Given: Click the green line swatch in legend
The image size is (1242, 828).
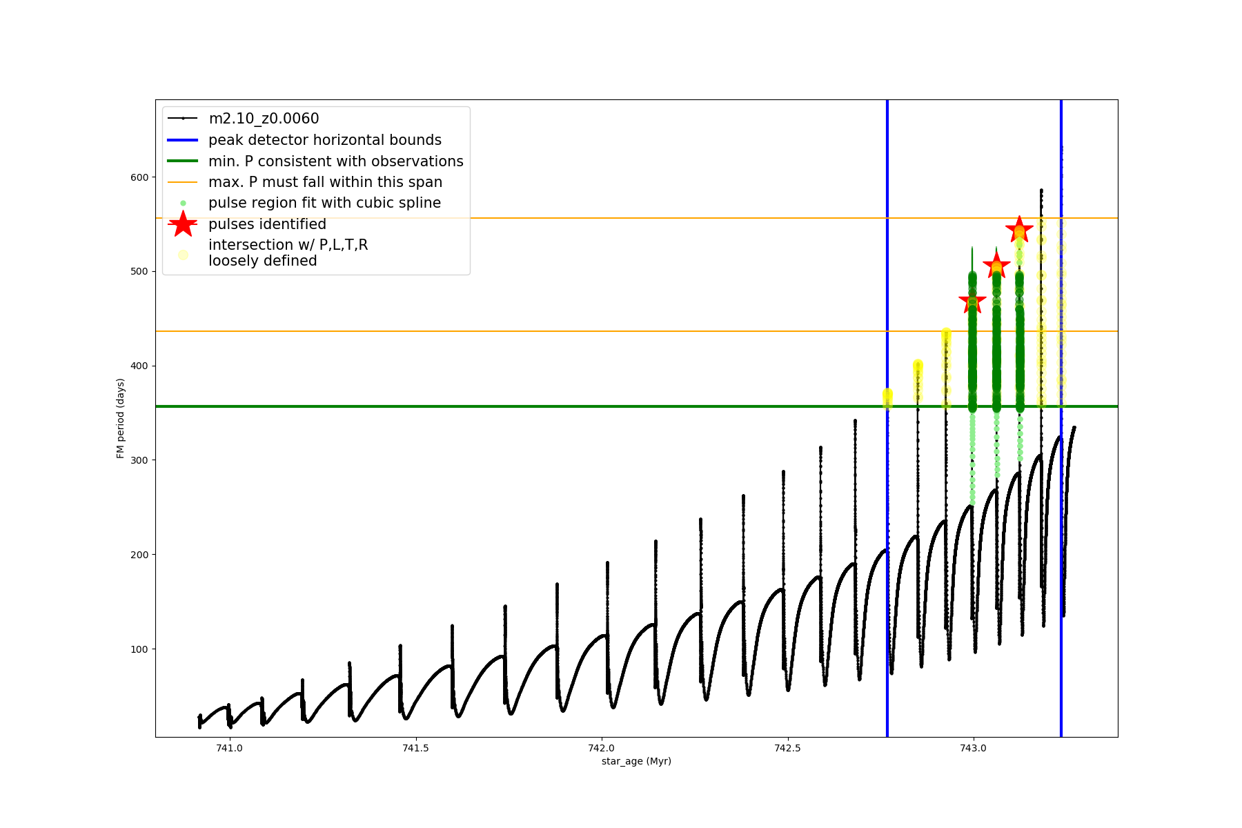Looking at the screenshot, I should 183,161.
